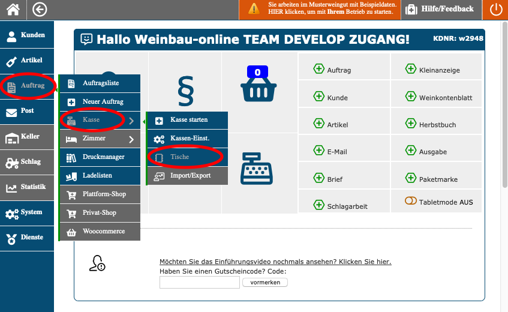The height and width of the screenshot is (312, 508).
Task: Open the shopping basket icon tile
Action: coord(258,88)
